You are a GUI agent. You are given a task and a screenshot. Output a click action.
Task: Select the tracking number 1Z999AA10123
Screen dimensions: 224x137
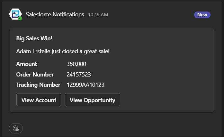pyautogui.click(x=85, y=85)
